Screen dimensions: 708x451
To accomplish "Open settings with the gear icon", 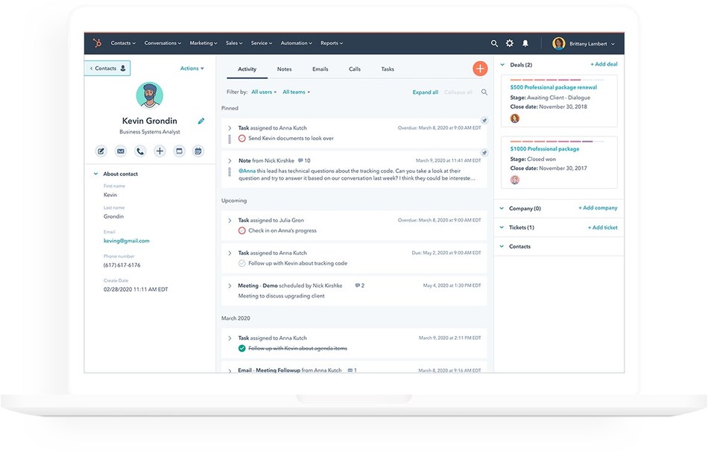I will tap(508, 43).
